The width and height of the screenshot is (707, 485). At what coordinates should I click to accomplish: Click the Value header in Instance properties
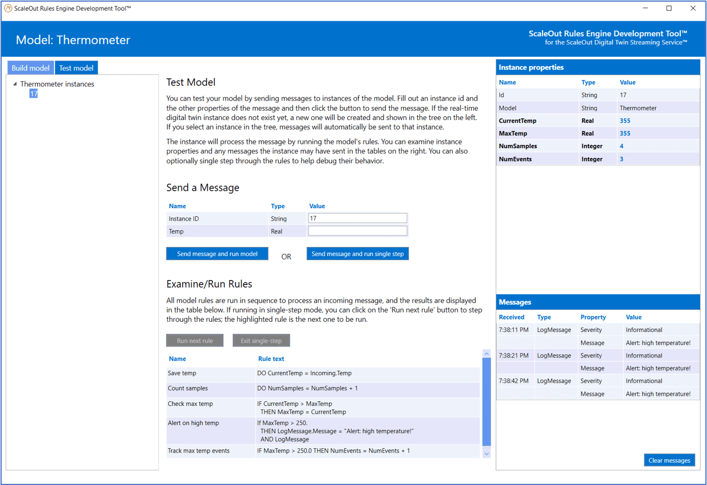[628, 83]
